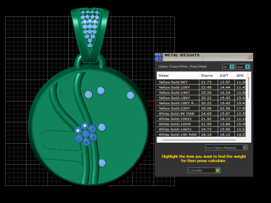Click the bottom gem on the pendant

click(x=102, y=163)
